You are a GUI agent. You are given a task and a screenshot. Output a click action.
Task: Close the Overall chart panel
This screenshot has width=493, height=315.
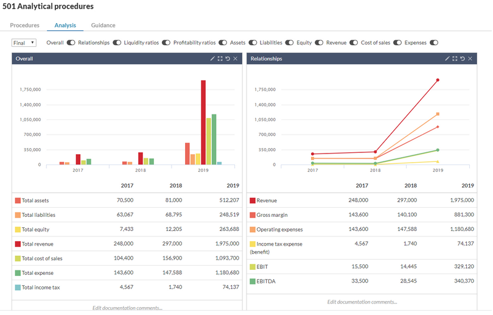click(235, 59)
